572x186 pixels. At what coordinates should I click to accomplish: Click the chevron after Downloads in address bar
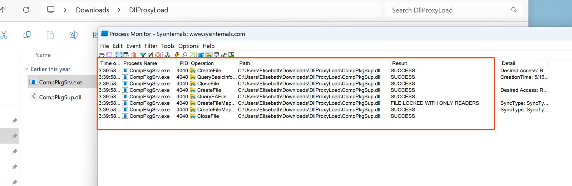119,10
